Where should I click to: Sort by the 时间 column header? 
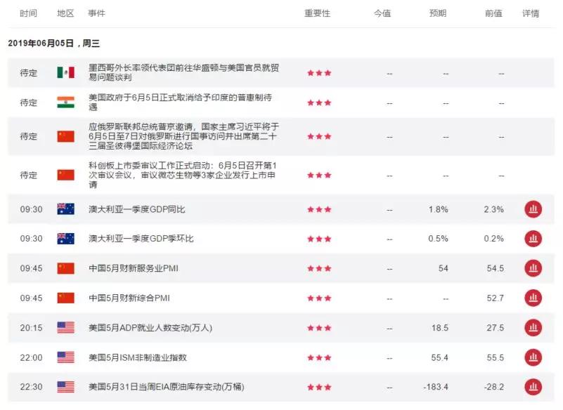click(x=28, y=13)
